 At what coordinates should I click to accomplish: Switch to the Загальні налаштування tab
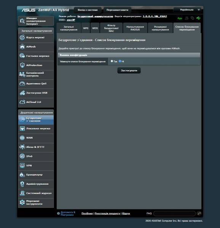tap(69, 28)
